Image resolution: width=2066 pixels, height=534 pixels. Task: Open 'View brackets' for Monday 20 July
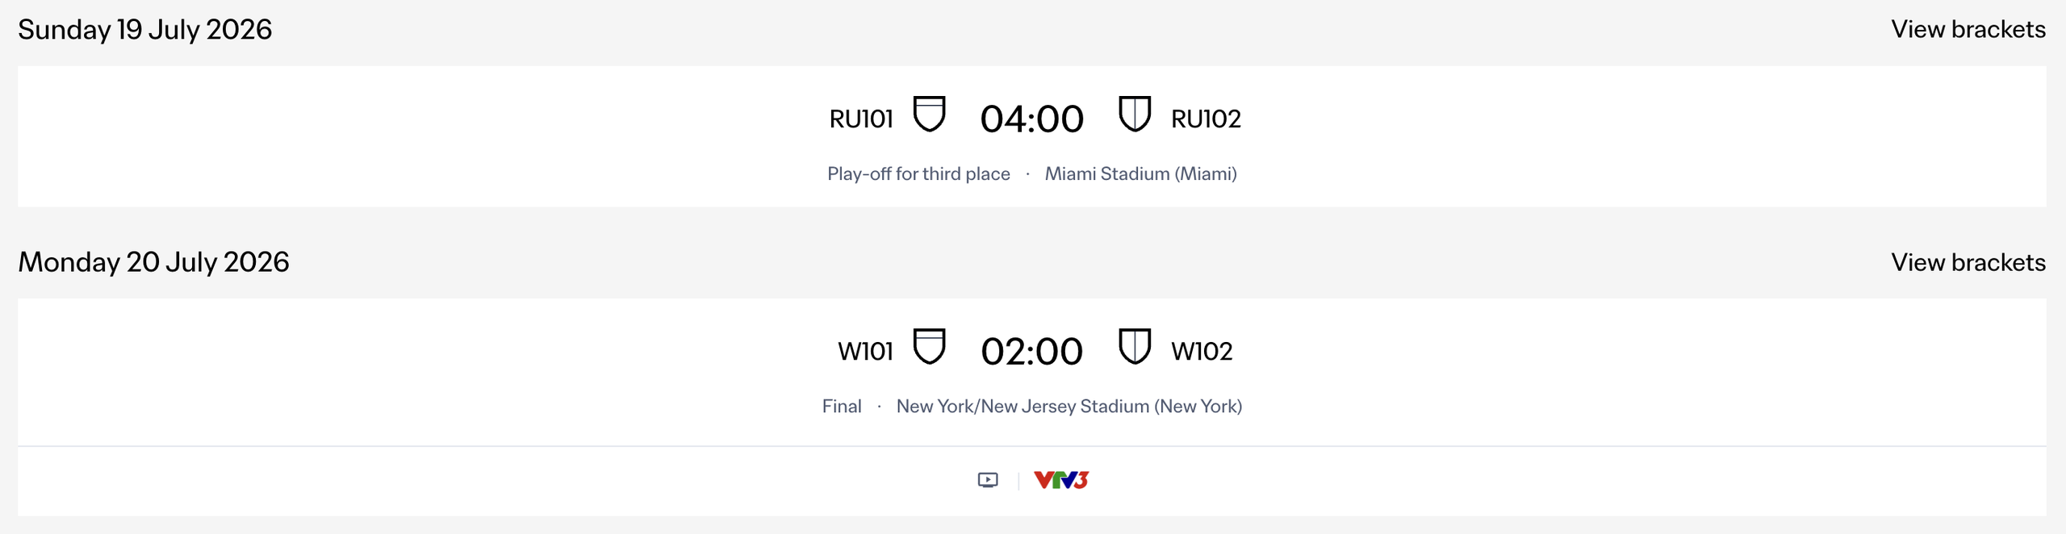1970,262
